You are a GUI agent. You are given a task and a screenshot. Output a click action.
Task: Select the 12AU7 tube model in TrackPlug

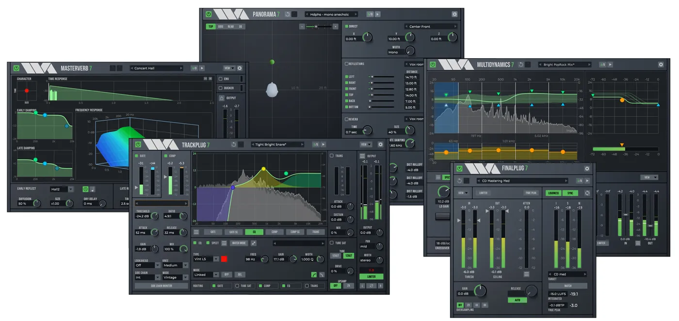[x=349, y=256]
